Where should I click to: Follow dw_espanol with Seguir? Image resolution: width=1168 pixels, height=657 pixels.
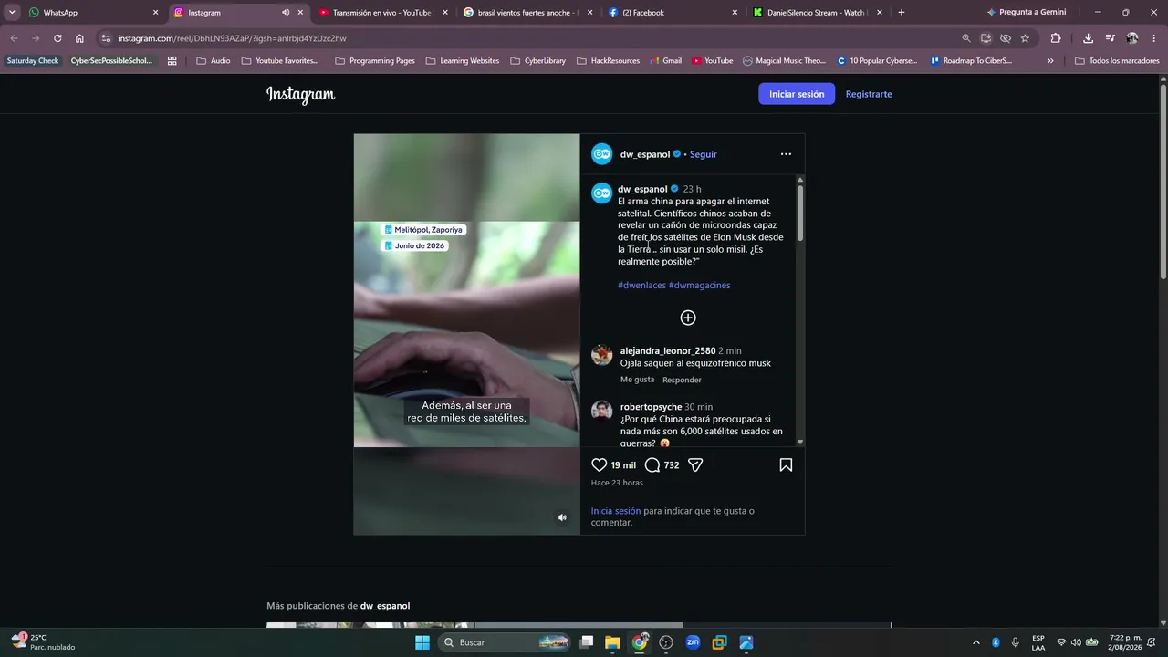click(x=704, y=154)
